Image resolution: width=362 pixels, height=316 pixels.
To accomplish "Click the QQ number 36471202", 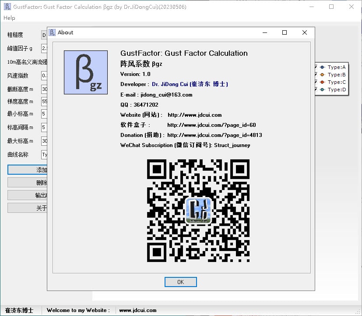I will [x=146, y=104].
